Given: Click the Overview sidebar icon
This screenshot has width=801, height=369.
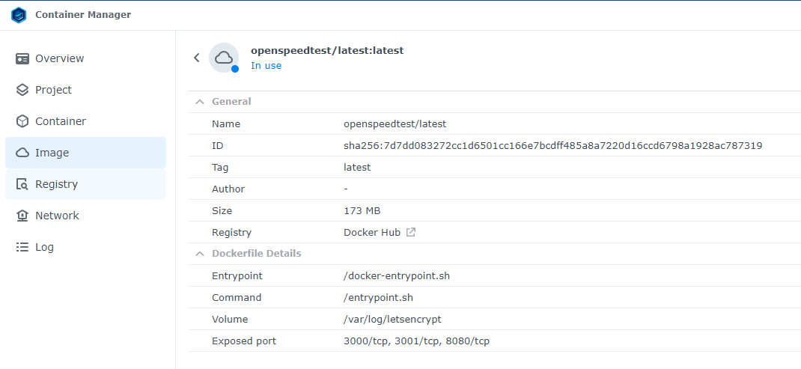Looking at the screenshot, I should [22, 58].
